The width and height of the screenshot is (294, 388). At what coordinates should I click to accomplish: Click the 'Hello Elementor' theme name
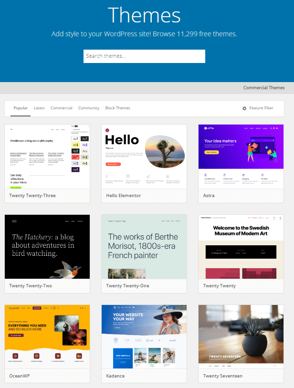coord(124,196)
